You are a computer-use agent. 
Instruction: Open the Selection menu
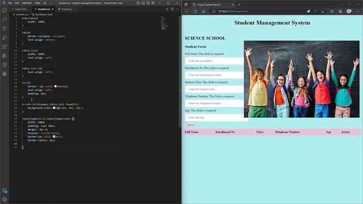pos(27,3)
